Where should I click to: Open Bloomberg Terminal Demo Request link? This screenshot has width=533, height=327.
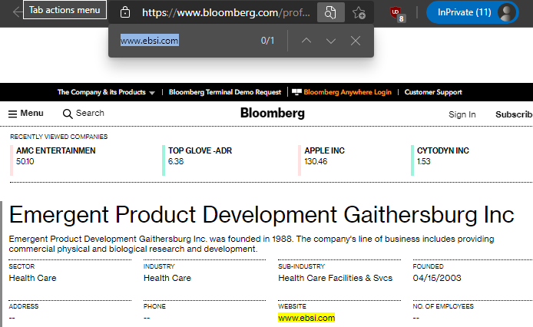point(225,92)
